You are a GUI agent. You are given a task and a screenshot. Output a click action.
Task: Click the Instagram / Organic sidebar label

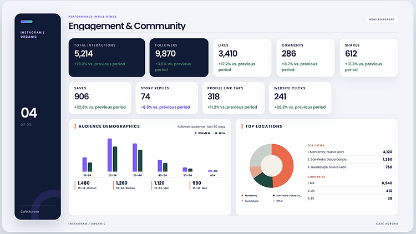(32, 34)
